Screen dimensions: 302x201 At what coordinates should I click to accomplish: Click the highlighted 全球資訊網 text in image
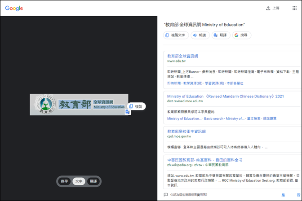(103, 102)
